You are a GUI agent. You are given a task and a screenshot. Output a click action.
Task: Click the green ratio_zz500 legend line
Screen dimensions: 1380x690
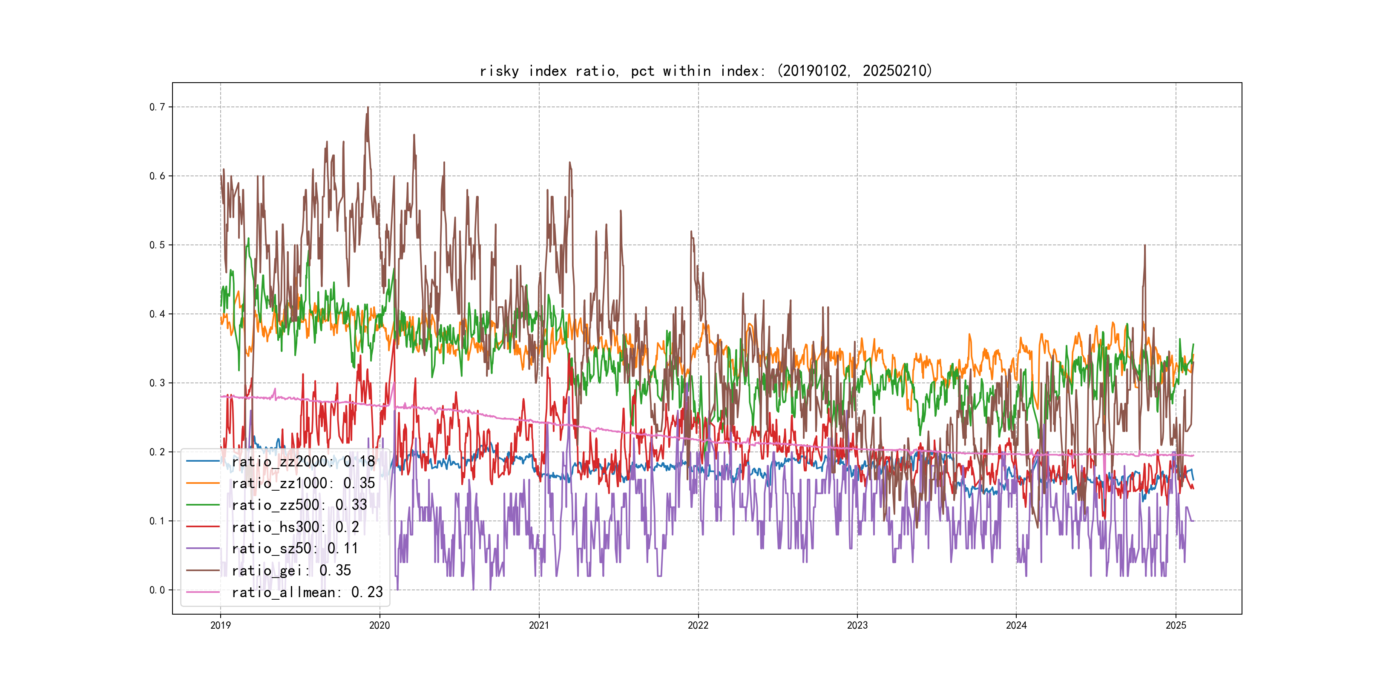202,505
